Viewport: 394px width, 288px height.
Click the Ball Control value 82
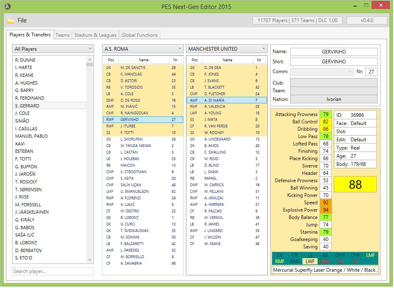coord(326,121)
